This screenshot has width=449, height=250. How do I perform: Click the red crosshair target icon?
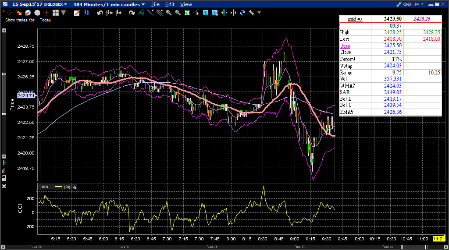click(10, 13)
